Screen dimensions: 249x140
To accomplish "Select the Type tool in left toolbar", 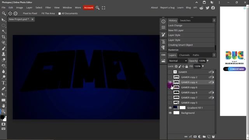I will (x=4, y=83).
